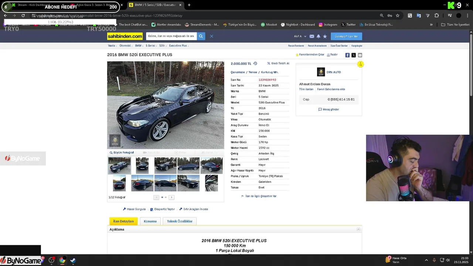Open Tüm Yer İşaretleri bookmarks folder
The width and height of the screenshot is (473, 266).
pos(455,25)
